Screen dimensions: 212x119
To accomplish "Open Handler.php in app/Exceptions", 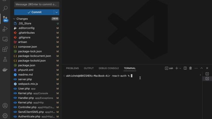I will pos(36,98).
